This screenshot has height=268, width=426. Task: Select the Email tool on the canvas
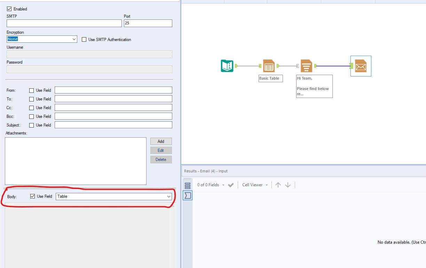[x=361, y=66]
